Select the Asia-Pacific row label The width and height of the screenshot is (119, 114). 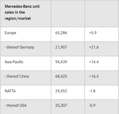click(14, 62)
